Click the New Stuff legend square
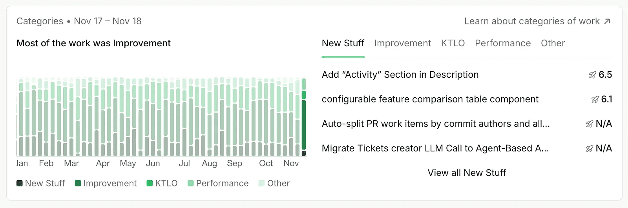Image resolution: width=628 pixels, height=208 pixels. (20, 183)
